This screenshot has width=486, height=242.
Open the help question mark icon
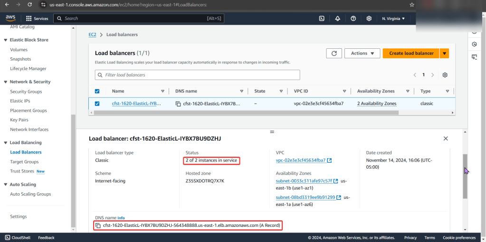[x=353, y=18]
